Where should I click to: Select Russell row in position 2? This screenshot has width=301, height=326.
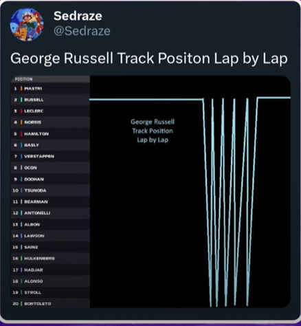tap(50, 100)
